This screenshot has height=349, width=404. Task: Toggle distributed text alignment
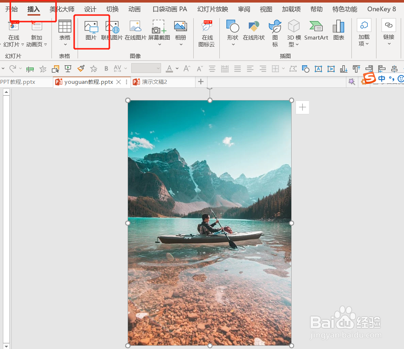pyautogui.click(x=225, y=69)
